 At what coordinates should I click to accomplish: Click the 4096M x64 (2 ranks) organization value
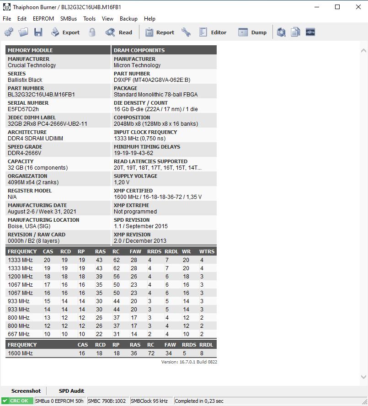point(33,182)
